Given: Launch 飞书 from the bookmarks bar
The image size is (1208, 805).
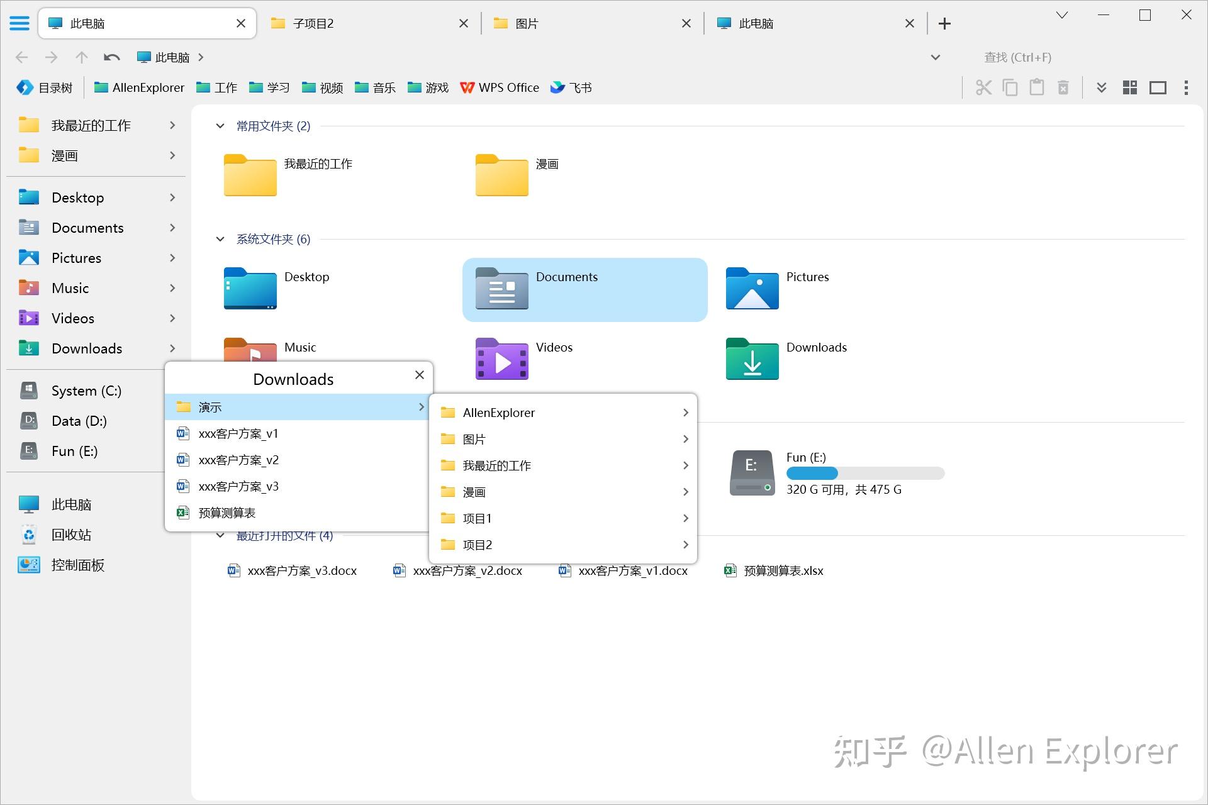Looking at the screenshot, I should (x=571, y=87).
